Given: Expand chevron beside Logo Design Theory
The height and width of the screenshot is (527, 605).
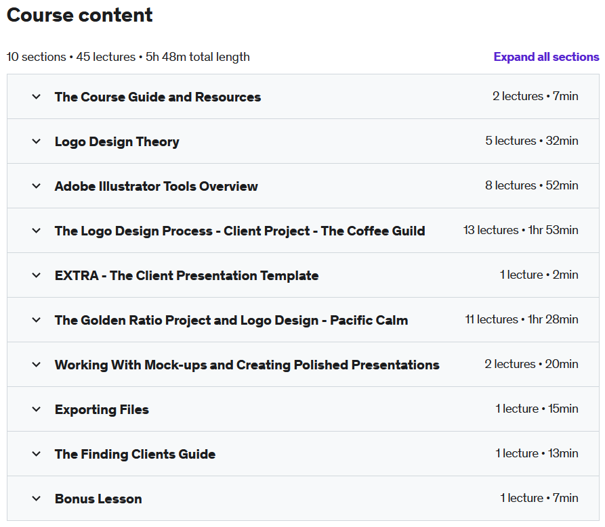Looking at the screenshot, I should (37, 141).
